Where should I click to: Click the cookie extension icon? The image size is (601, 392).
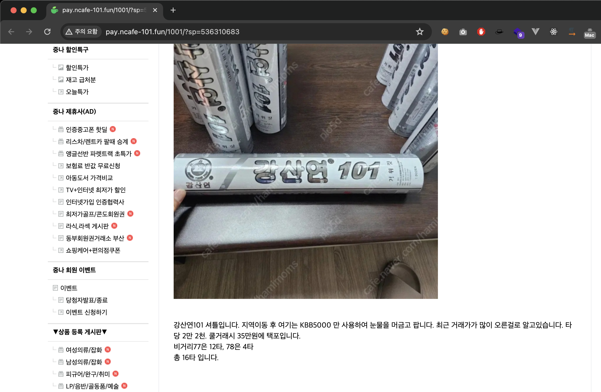click(x=445, y=32)
